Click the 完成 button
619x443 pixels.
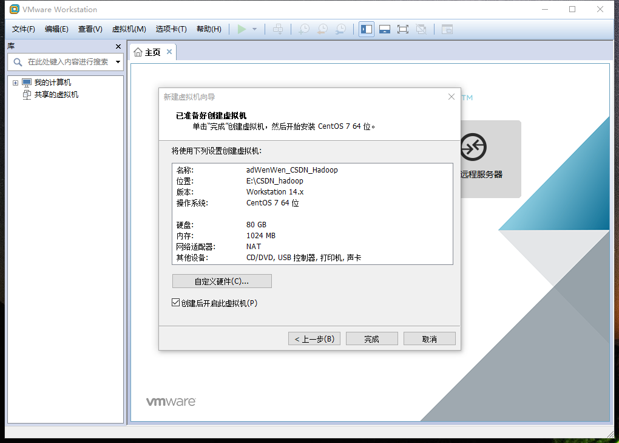click(x=372, y=338)
